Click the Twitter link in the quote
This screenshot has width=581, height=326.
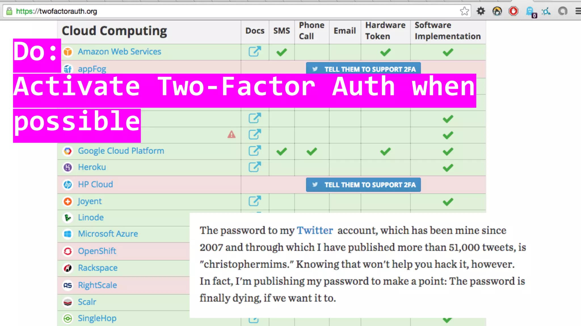tap(315, 230)
